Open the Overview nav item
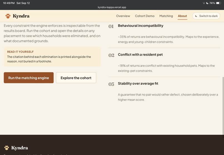The image size is (224, 155). (123, 16)
